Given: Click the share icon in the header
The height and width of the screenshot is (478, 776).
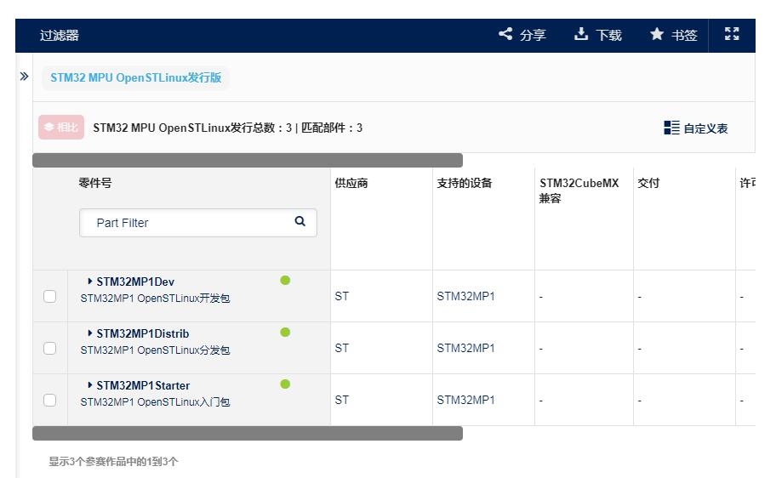Looking at the screenshot, I should (505, 34).
